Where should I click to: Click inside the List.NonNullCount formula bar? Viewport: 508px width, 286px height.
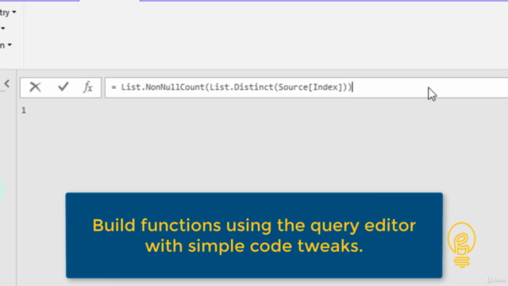pyautogui.click(x=306, y=87)
